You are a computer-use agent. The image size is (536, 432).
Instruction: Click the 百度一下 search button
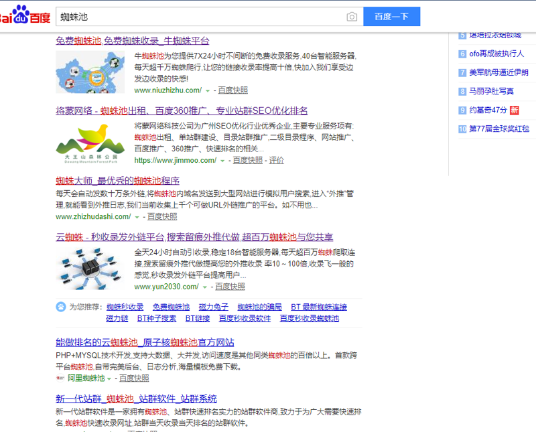392,16
